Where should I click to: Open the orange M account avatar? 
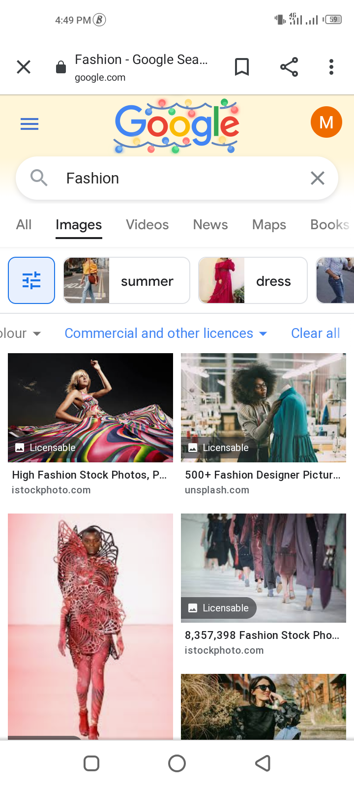(326, 122)
